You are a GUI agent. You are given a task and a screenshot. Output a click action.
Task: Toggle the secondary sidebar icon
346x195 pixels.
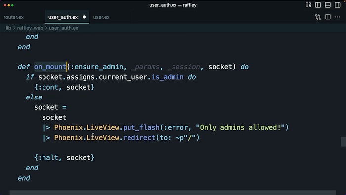pyautogui.click(x=338, y=5)
